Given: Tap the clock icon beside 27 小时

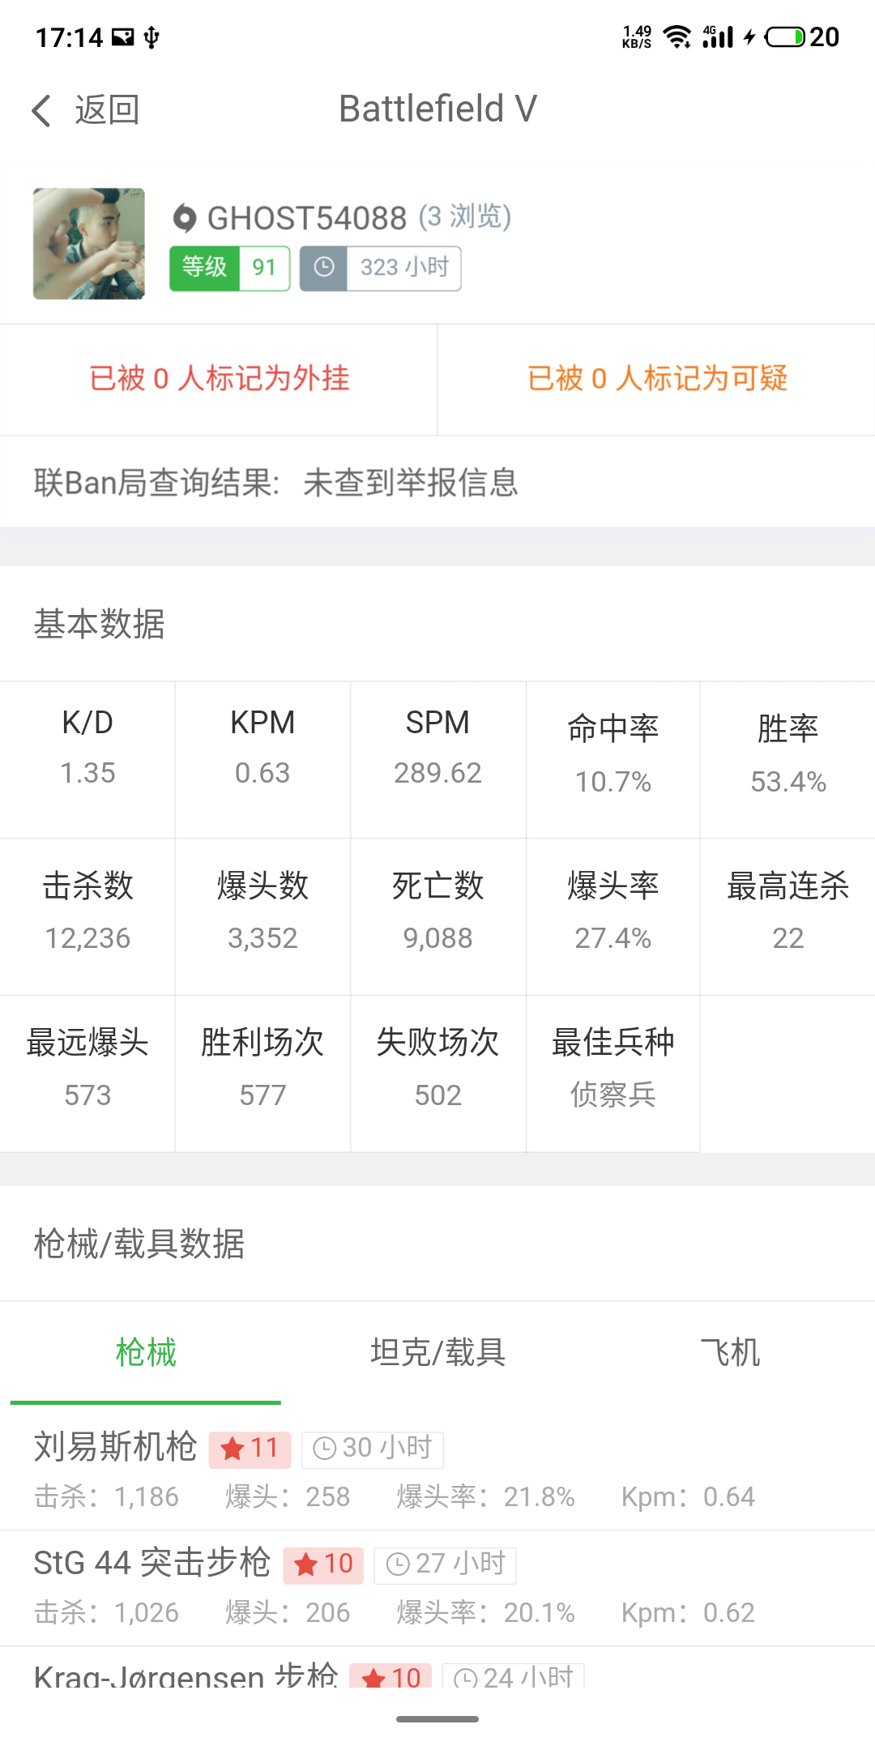Looking at the screenshot, I should tap(397, 1564).
